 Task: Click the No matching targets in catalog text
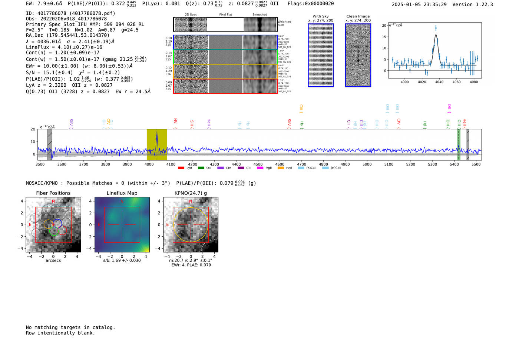tap(70, 327)
